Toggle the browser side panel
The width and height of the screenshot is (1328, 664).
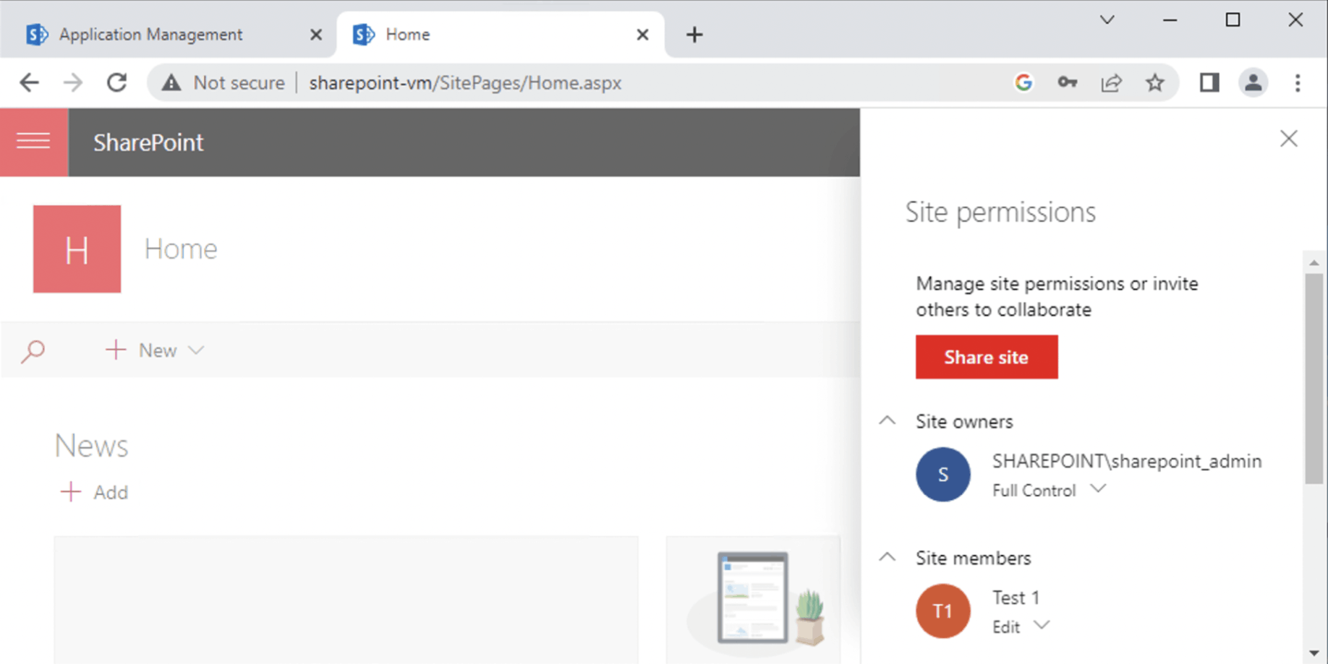(x=1209, y=83)
